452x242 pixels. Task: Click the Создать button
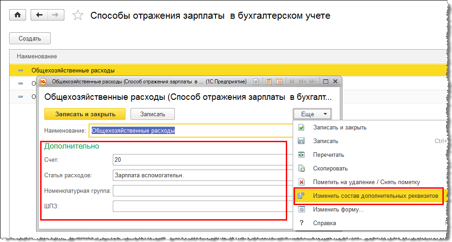click(30, 38)
